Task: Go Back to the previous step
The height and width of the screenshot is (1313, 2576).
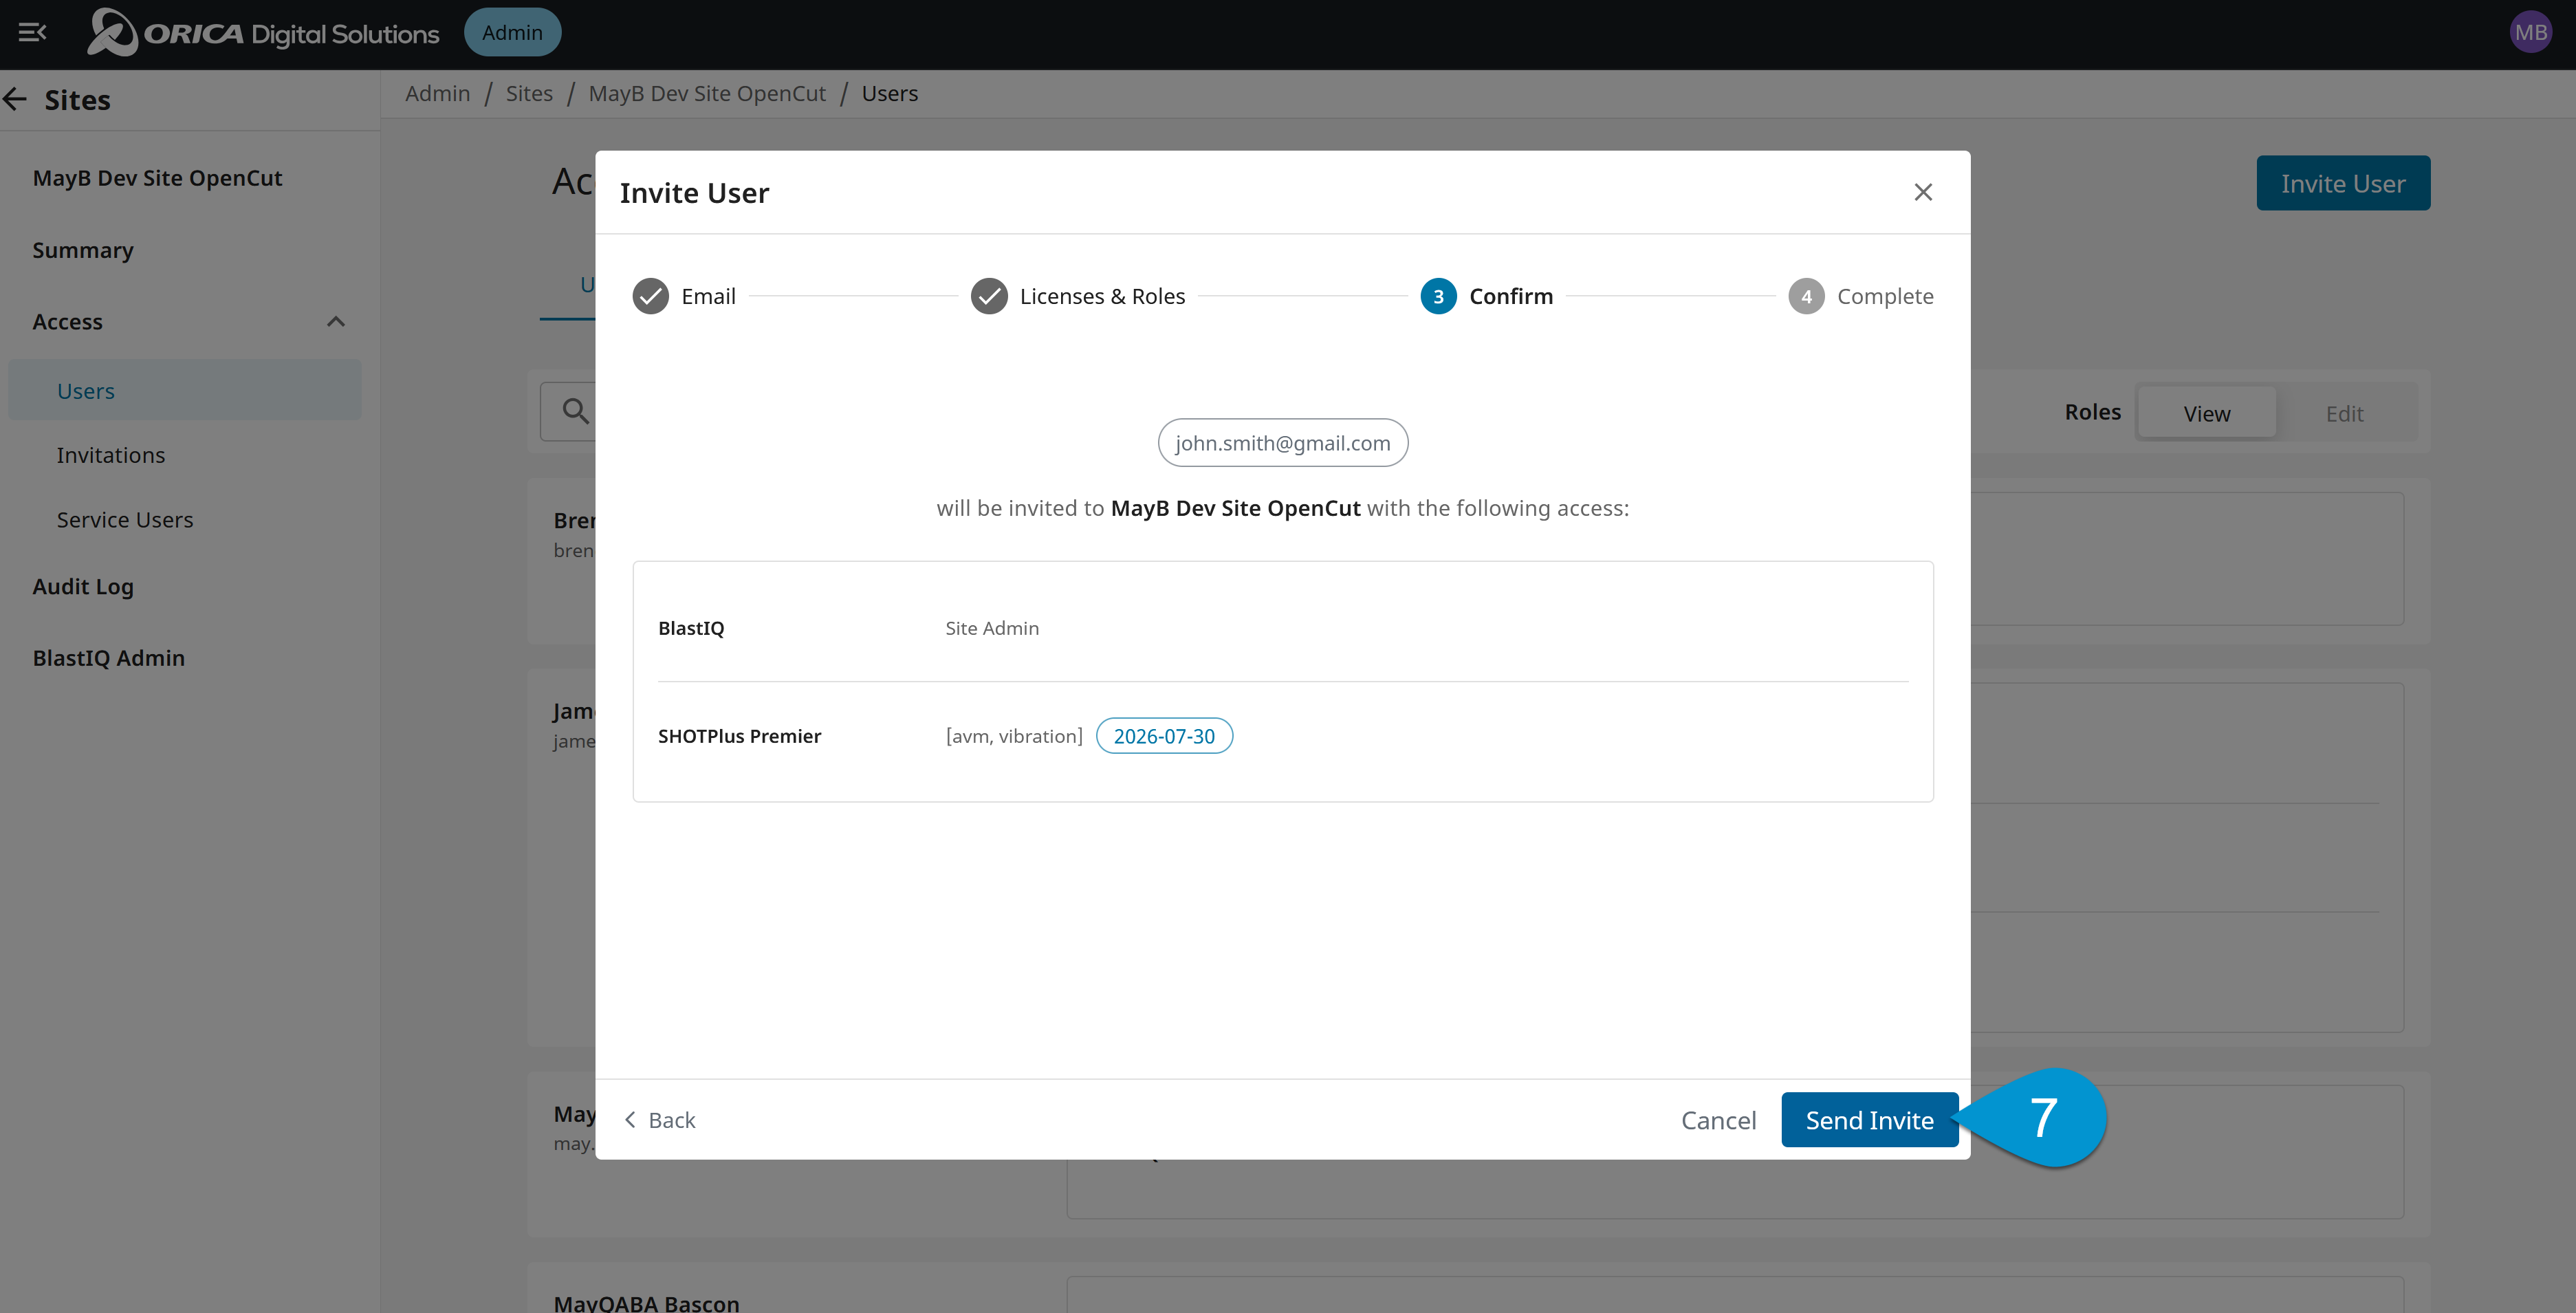Action: (x=660, y=1120)
